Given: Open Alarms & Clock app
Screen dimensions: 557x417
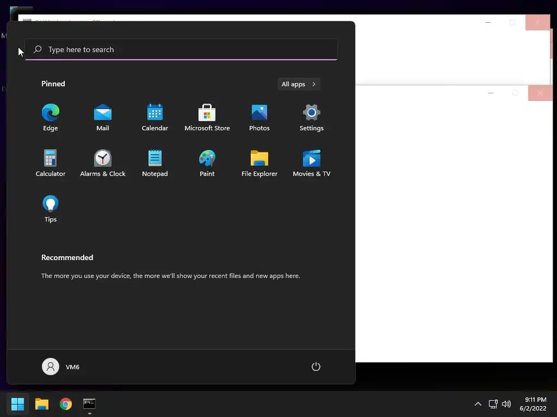Looking at the screenshot, I should pyautogui.click(x=103, y=163).
